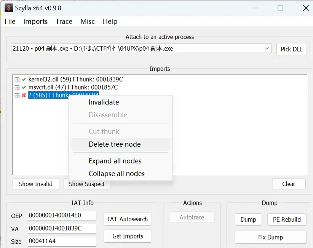Click red X icon beside invalid import

24,96
